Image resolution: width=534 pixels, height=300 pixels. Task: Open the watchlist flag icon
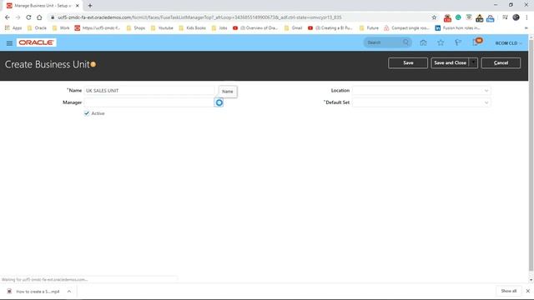[458, 42]
